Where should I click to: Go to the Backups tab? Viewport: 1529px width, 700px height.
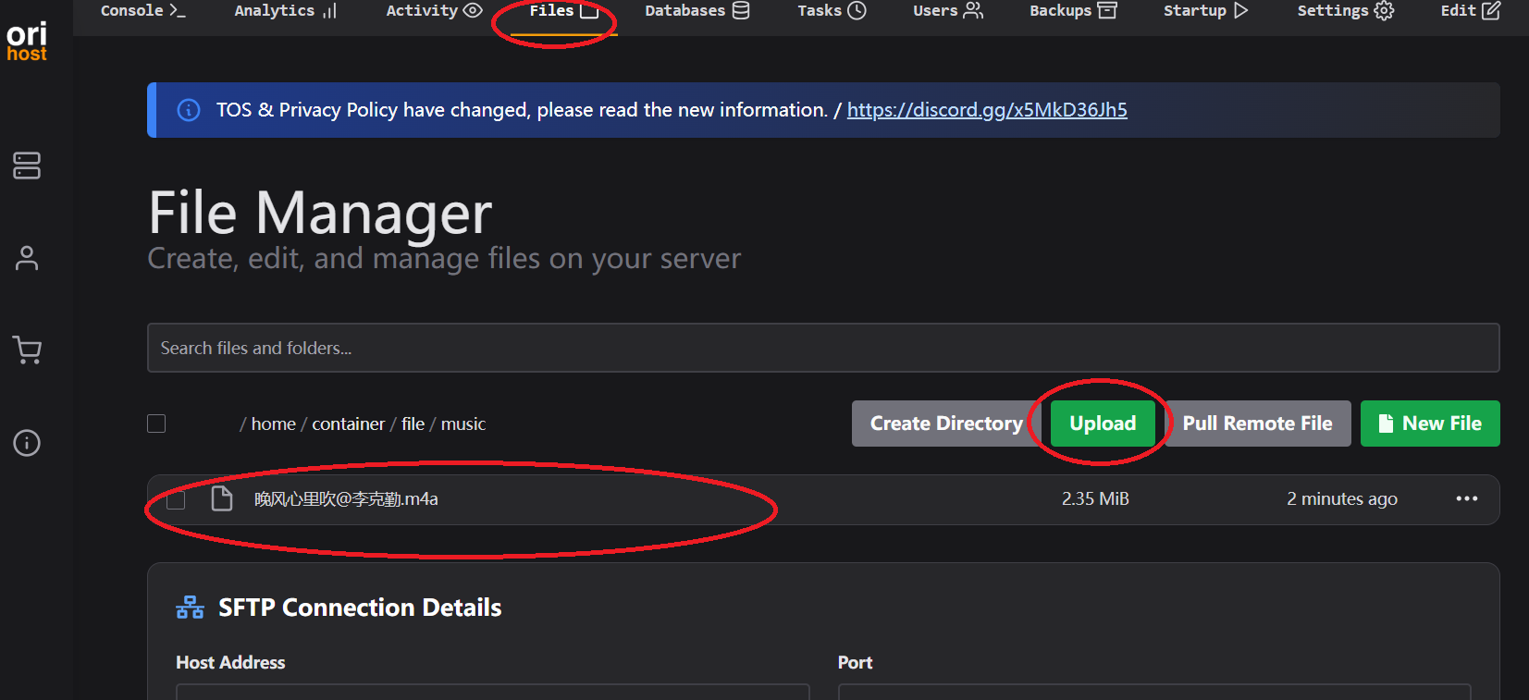pos(1073,11)
